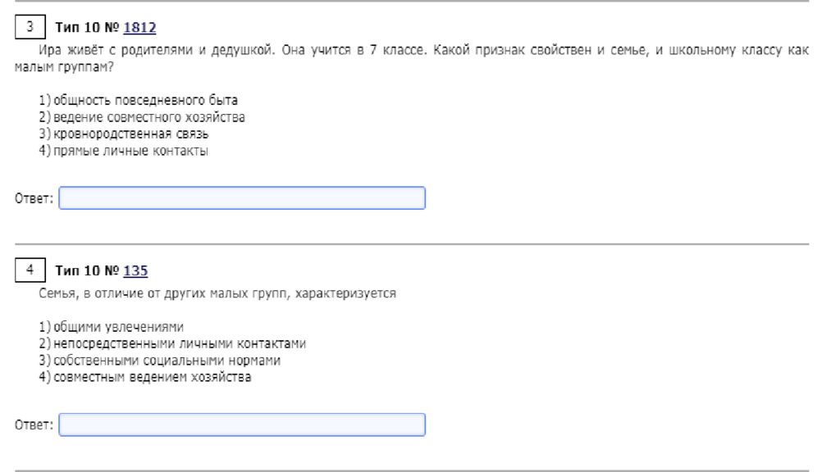
Task: Click the "Тип 10 №" heading beside 135
Action: 87,270
